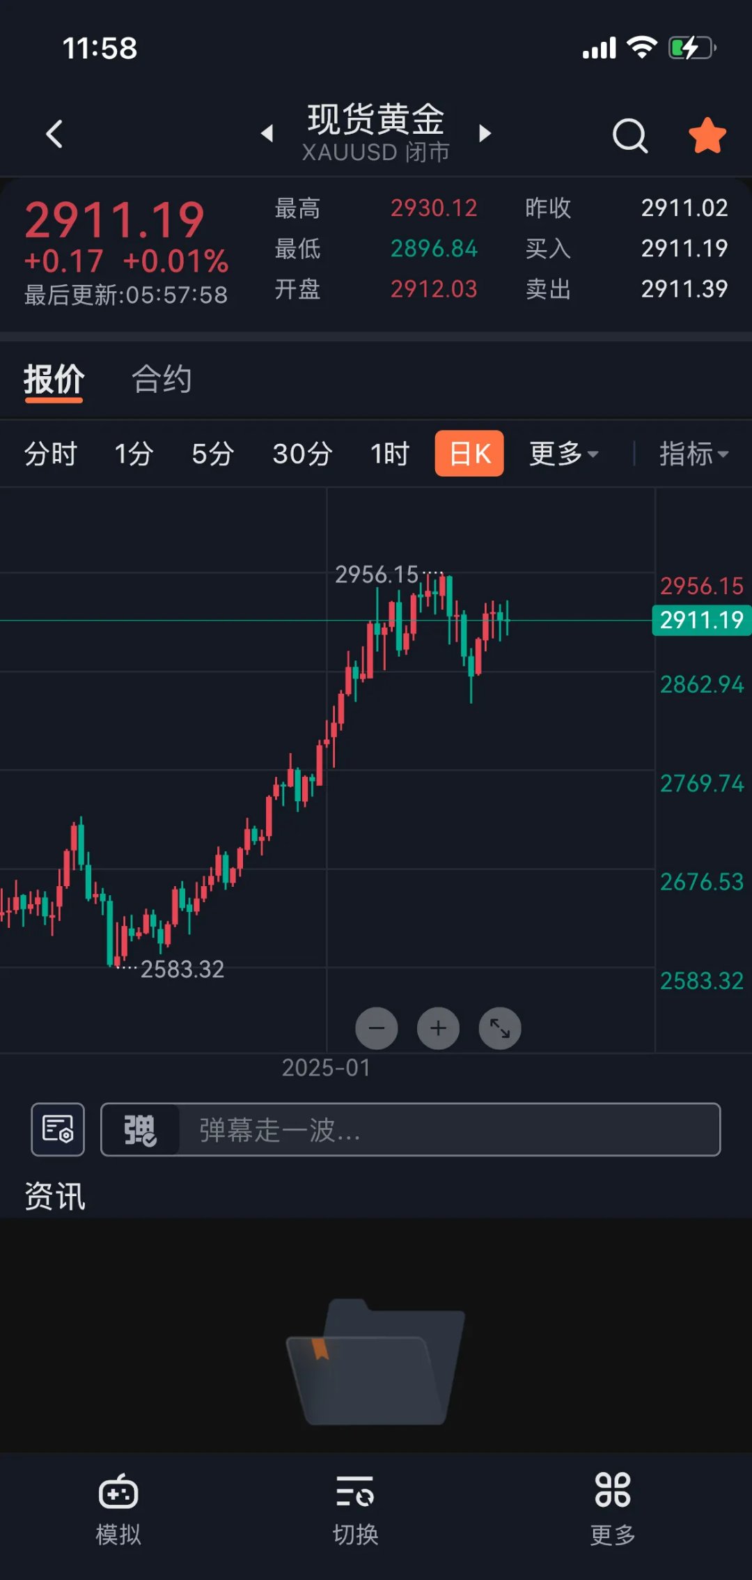Screen dimensions: 752x1580
Task: Switch chart to 30分 period
Action: click(302, 454)
